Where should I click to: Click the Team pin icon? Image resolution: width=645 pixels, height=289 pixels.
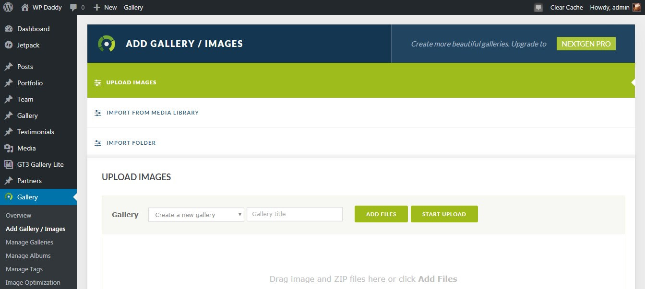pos(8,99)
